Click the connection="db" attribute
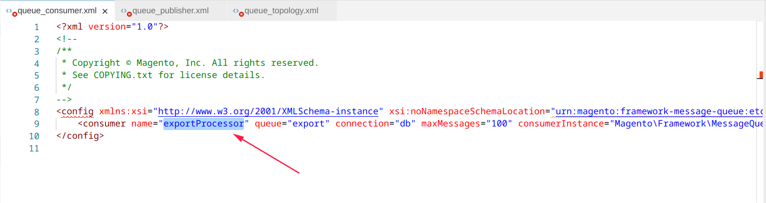The height and width of the screenshot is (203, 766). pos(376,124)
